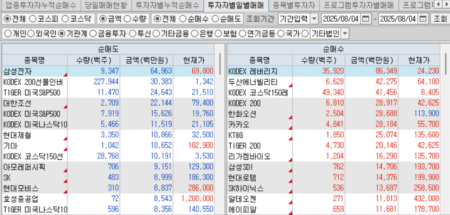Choose the 은행 radio button

(x=195, y=34)
